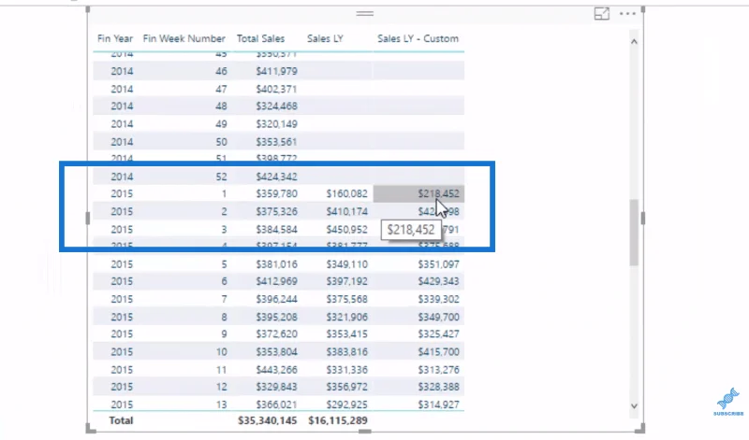The image size is (749, 440).
Task: Sort by Sales LY - Custom header
Action: [x=418, y=38]
